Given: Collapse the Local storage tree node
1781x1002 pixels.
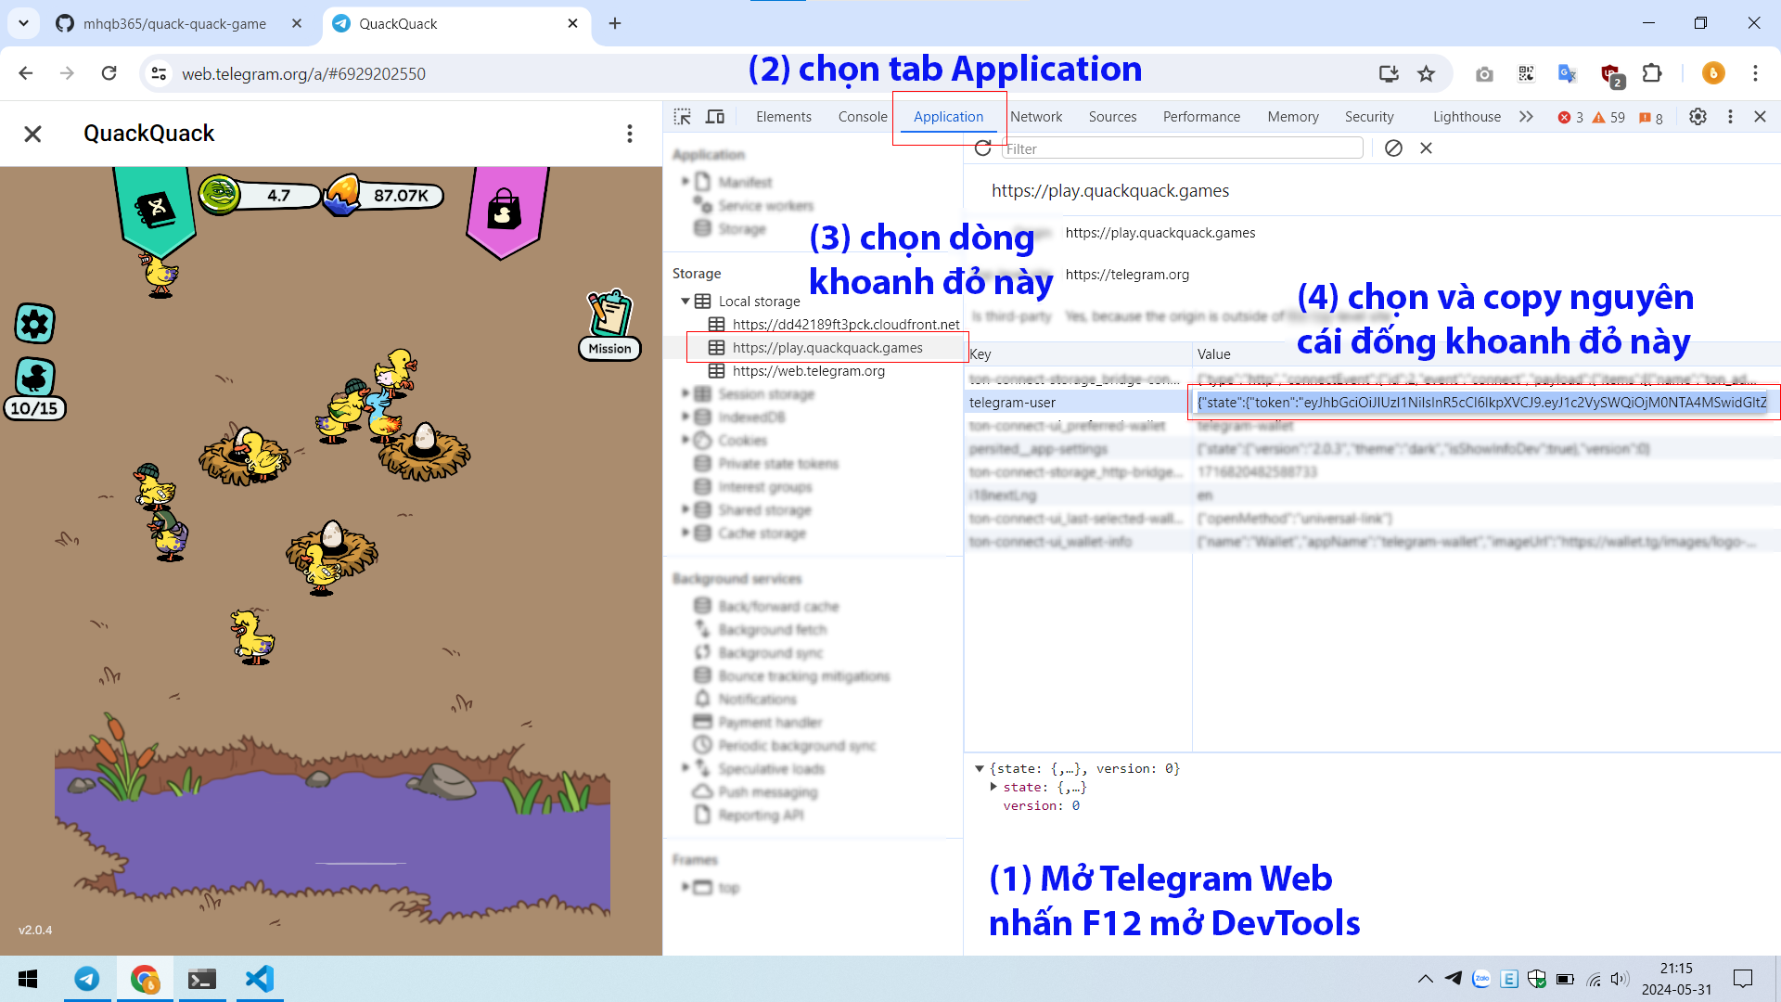Looking at the screenshot, I should coord(685,302).
